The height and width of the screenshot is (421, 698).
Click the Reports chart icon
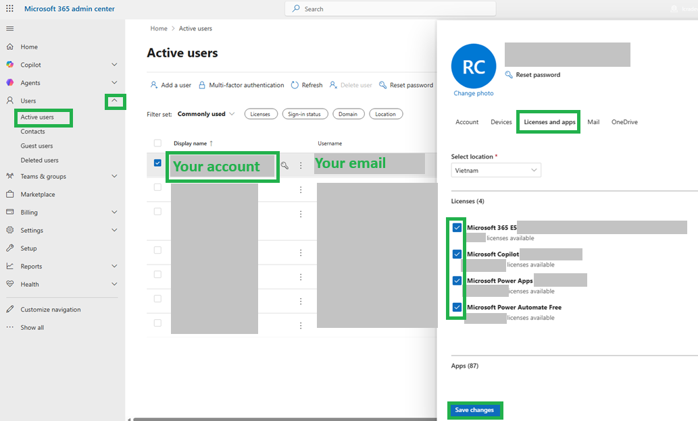point(9,266)
